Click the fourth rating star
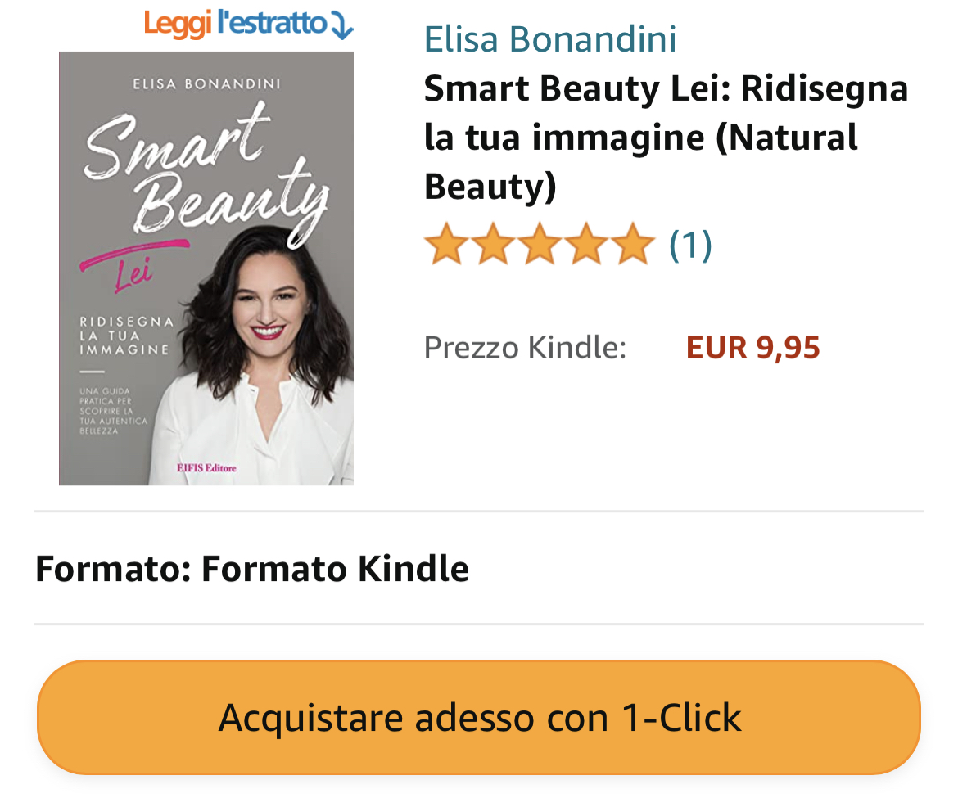The image size is (958, 798). click(x=586, y=244)
